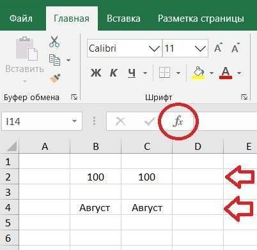257x250 pixels.
Task: Select cell B2 containing 100
Action: click(x=96, y=177)
